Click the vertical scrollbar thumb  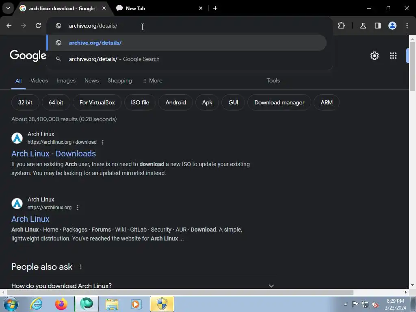click(x=413, y=66)
